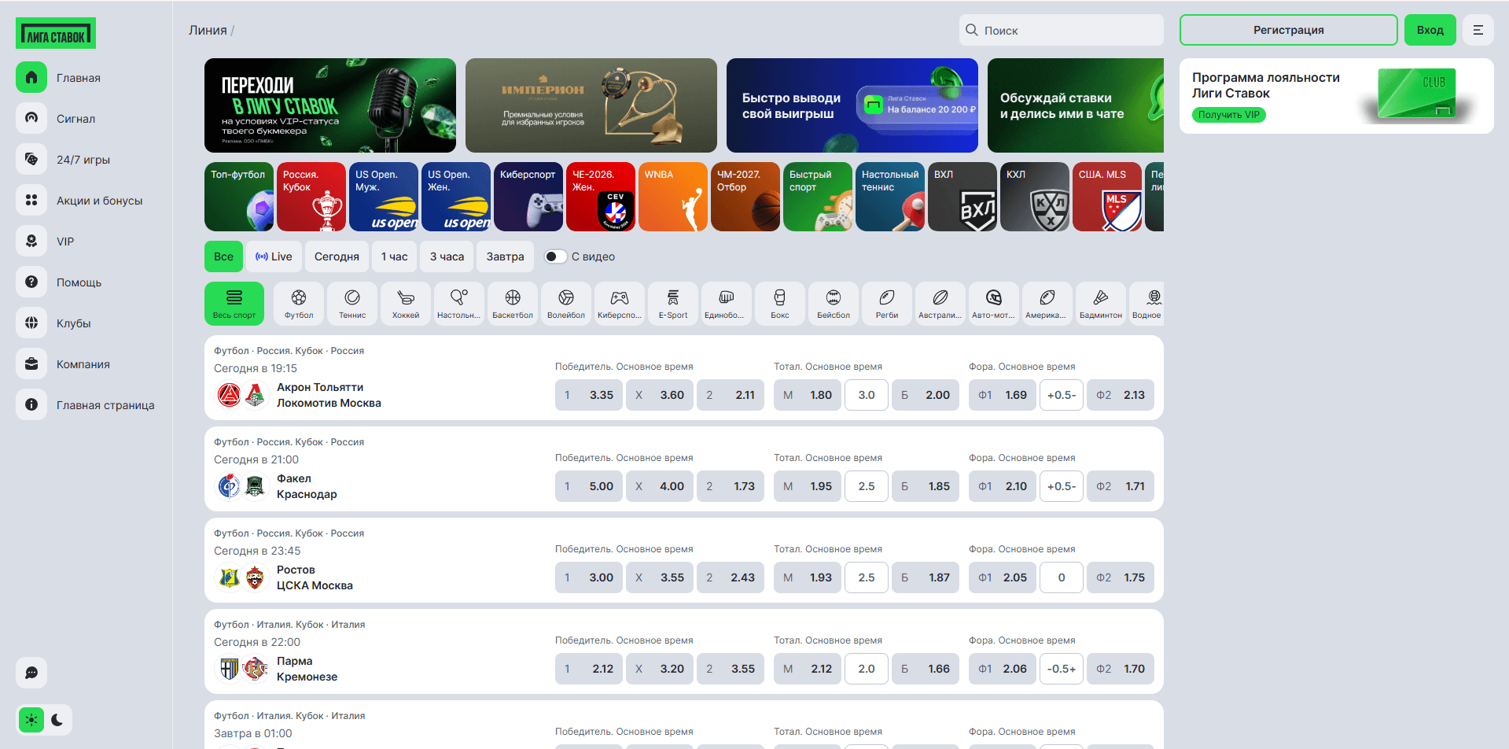
Task: Filter by Авто-мотоспорт icon
Action: tap(994, 303)
